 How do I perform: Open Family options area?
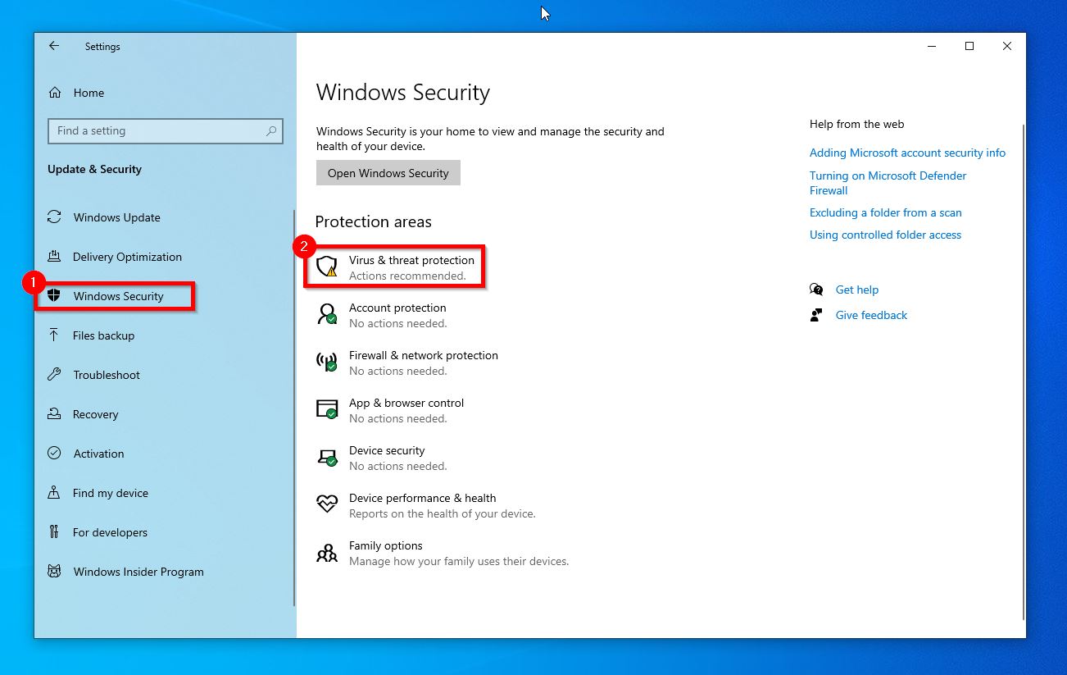[443, 553]
